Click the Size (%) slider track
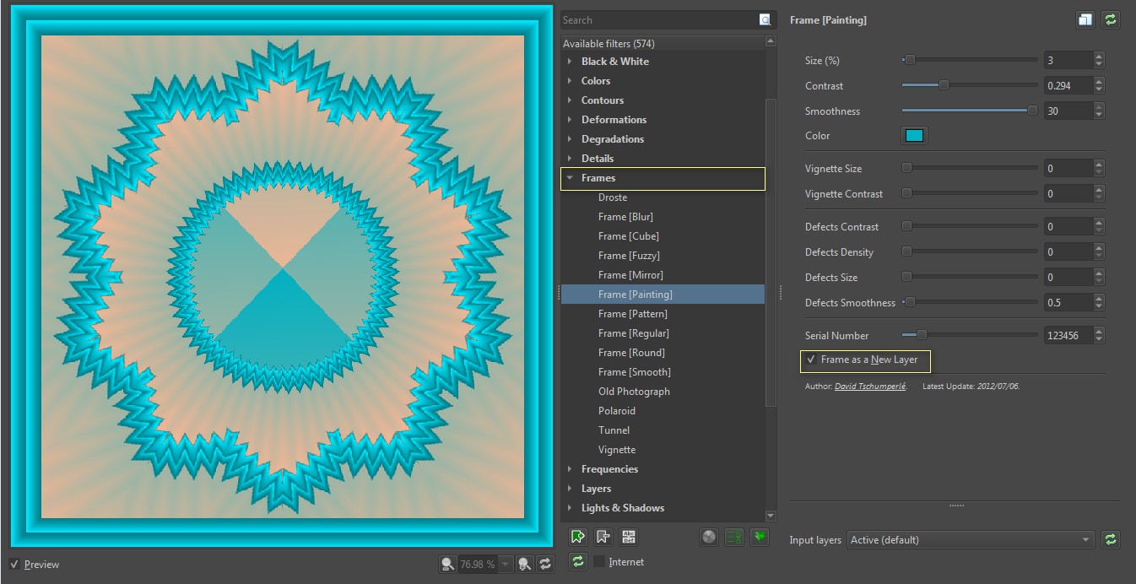 click(970, 60)
